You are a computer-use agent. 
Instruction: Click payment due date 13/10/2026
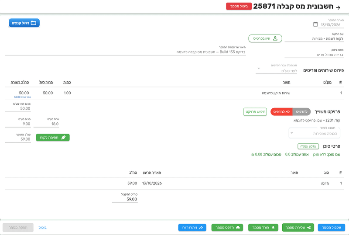click(152, 183)
